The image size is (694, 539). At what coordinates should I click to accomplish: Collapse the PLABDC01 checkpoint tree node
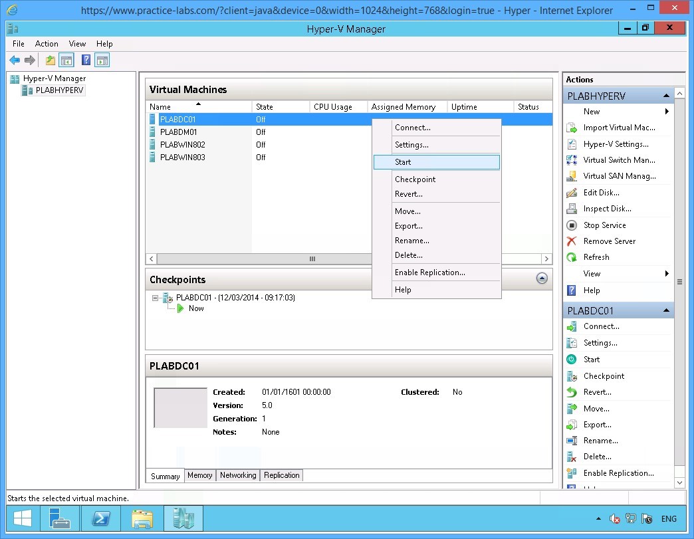coord(155,297)
